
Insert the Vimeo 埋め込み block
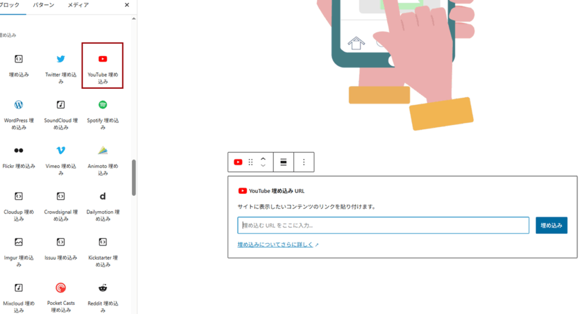tap(60, 160)
